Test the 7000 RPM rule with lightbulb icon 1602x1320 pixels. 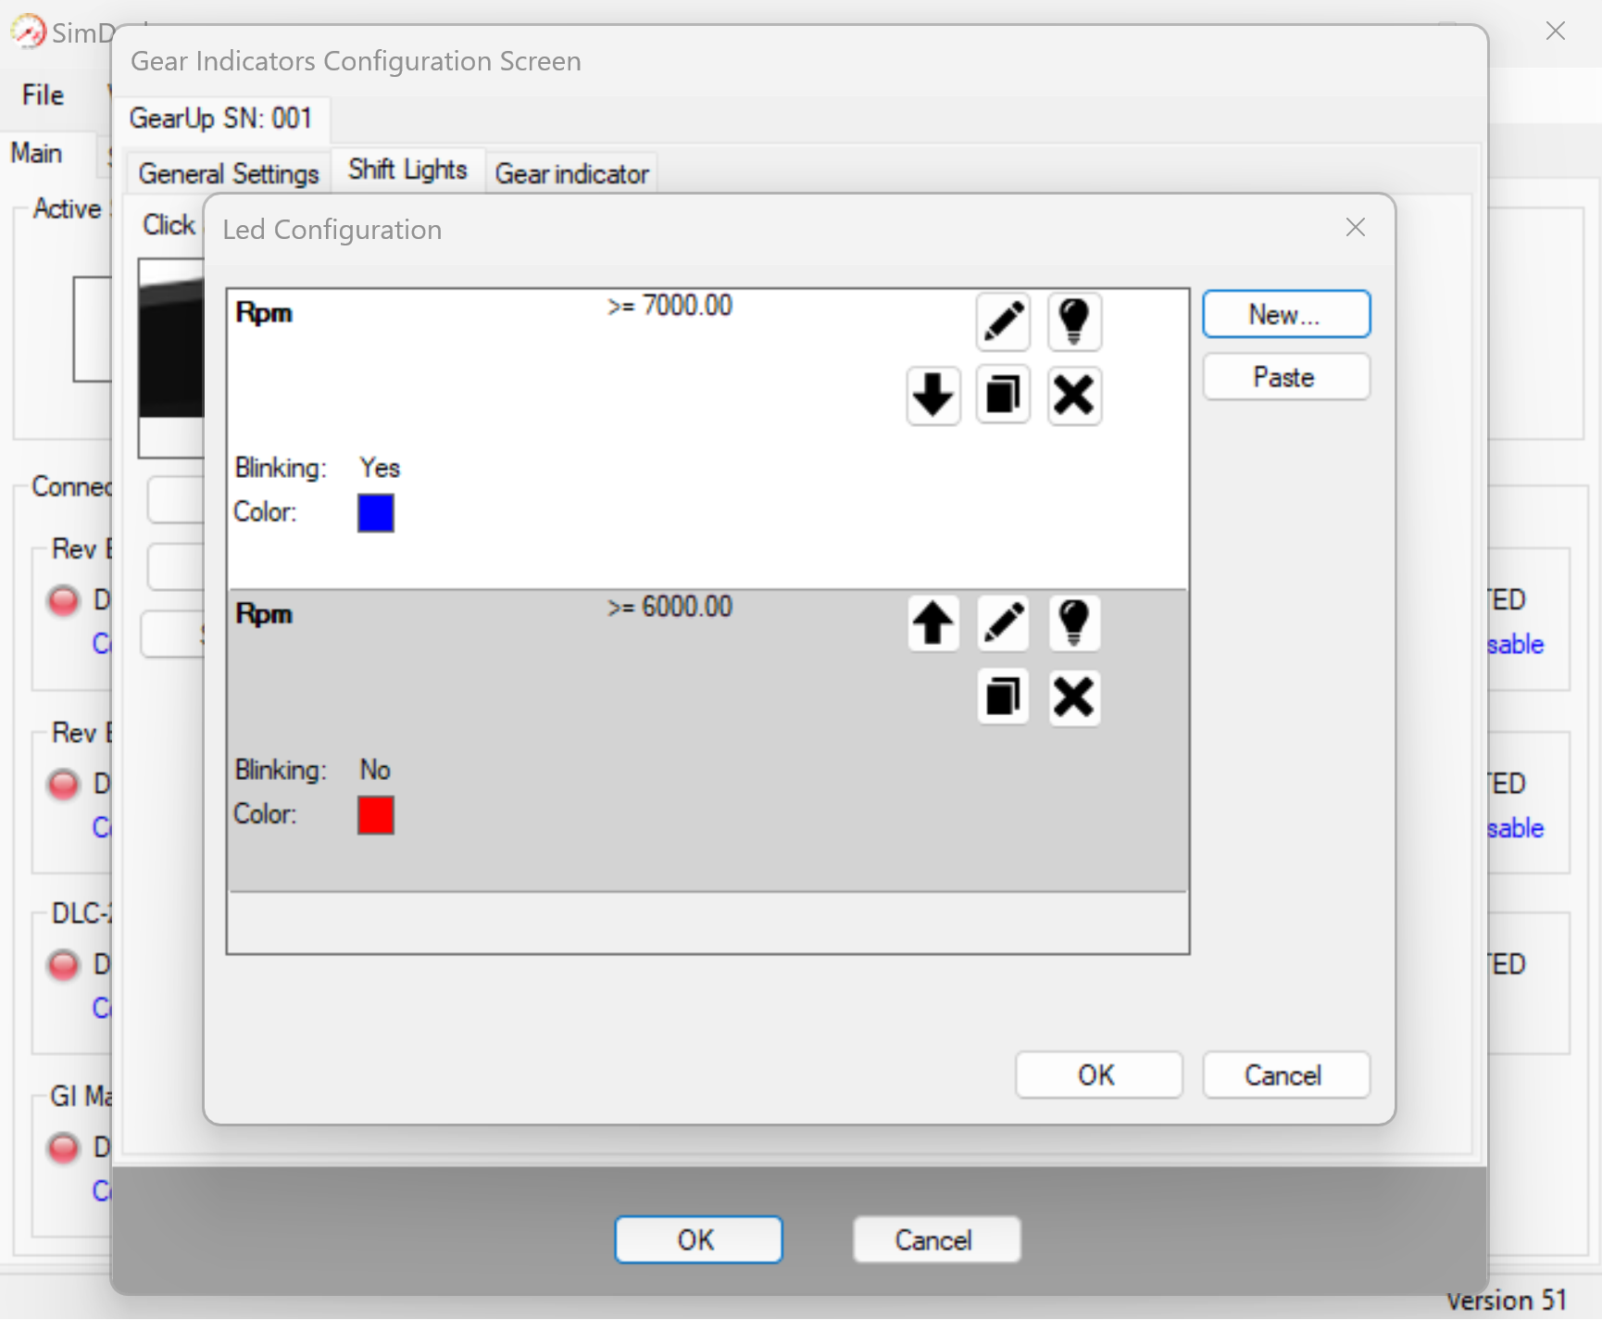tap(1074, 322)
